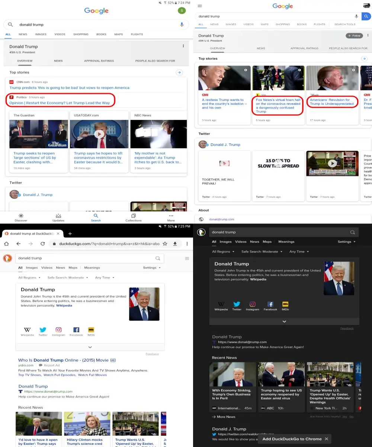This screenshot has height=447, width=372.
Task: Expand the Donald Trump card chevron on light DuckDuckGo
Action: 90,347
